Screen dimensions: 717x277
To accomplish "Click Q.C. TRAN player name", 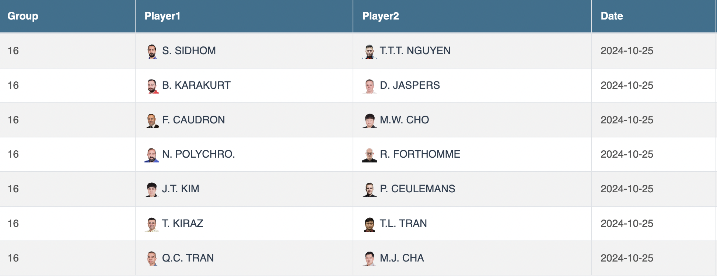I will click(x=188, y=258).
